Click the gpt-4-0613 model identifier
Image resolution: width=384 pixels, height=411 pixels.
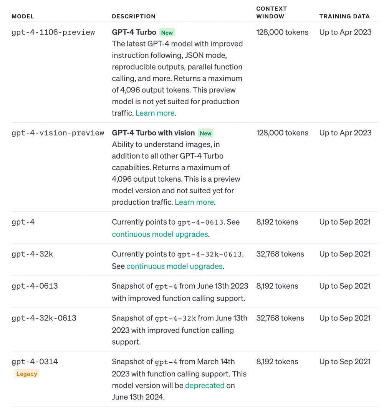35,286
